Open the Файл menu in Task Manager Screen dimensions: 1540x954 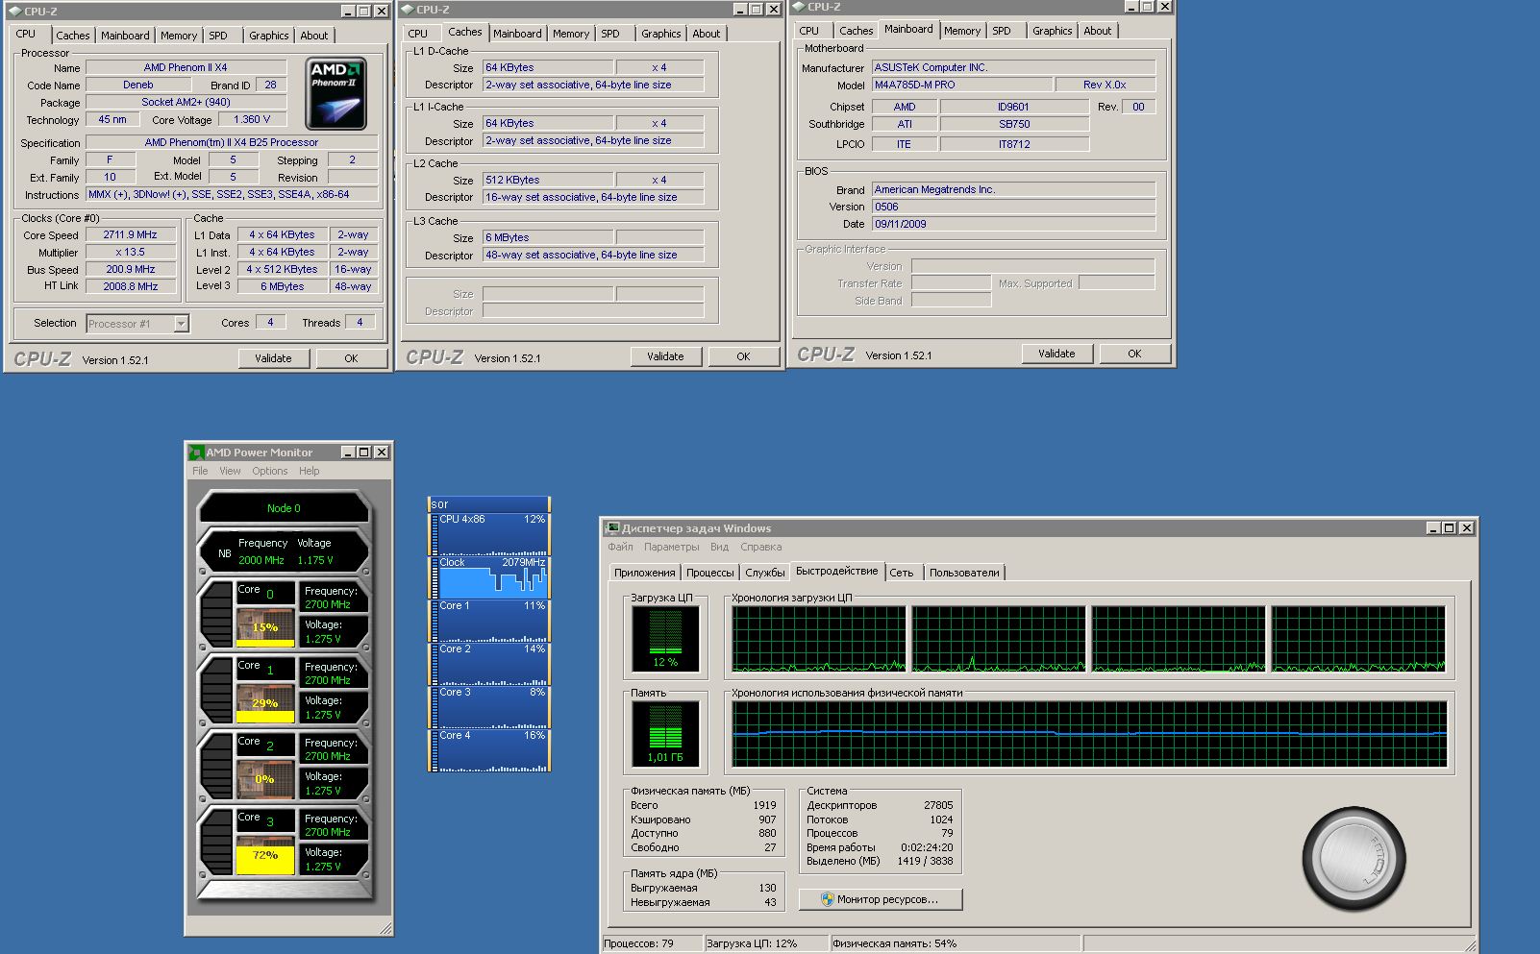620,547
